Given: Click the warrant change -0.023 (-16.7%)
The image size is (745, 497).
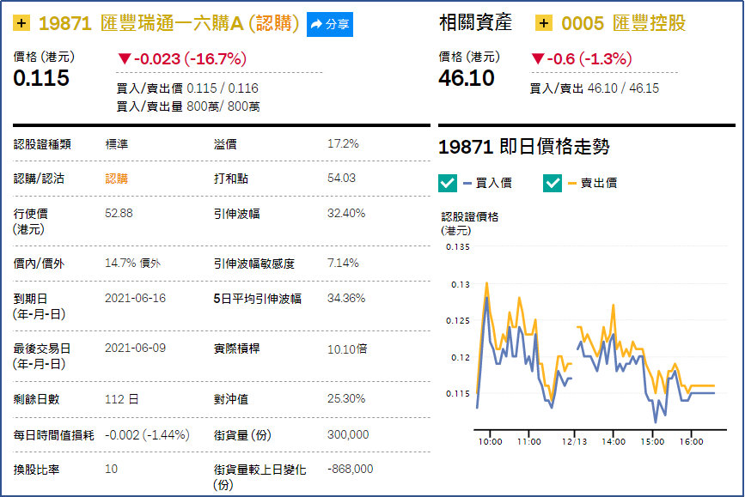Looking at the screenshot, I should (182, 59).
